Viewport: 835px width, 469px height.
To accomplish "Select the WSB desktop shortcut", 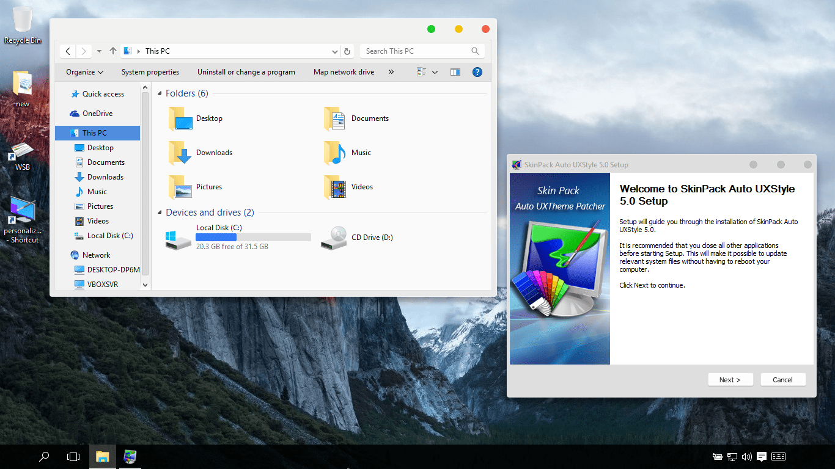I will pyautogui.click(x=23, y=156).
